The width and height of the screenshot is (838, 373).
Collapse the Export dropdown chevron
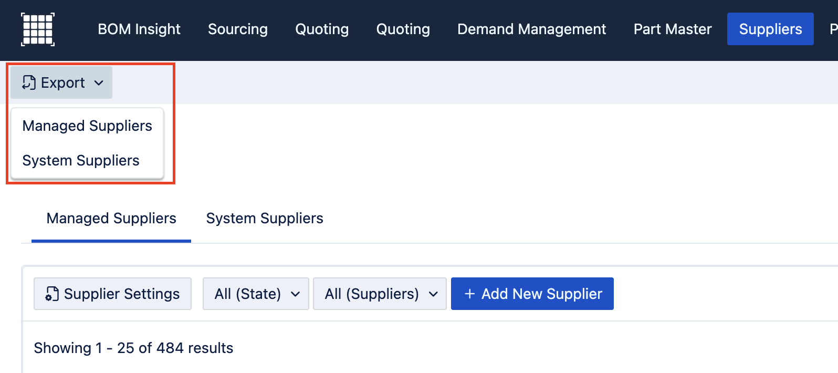point(99,83)
